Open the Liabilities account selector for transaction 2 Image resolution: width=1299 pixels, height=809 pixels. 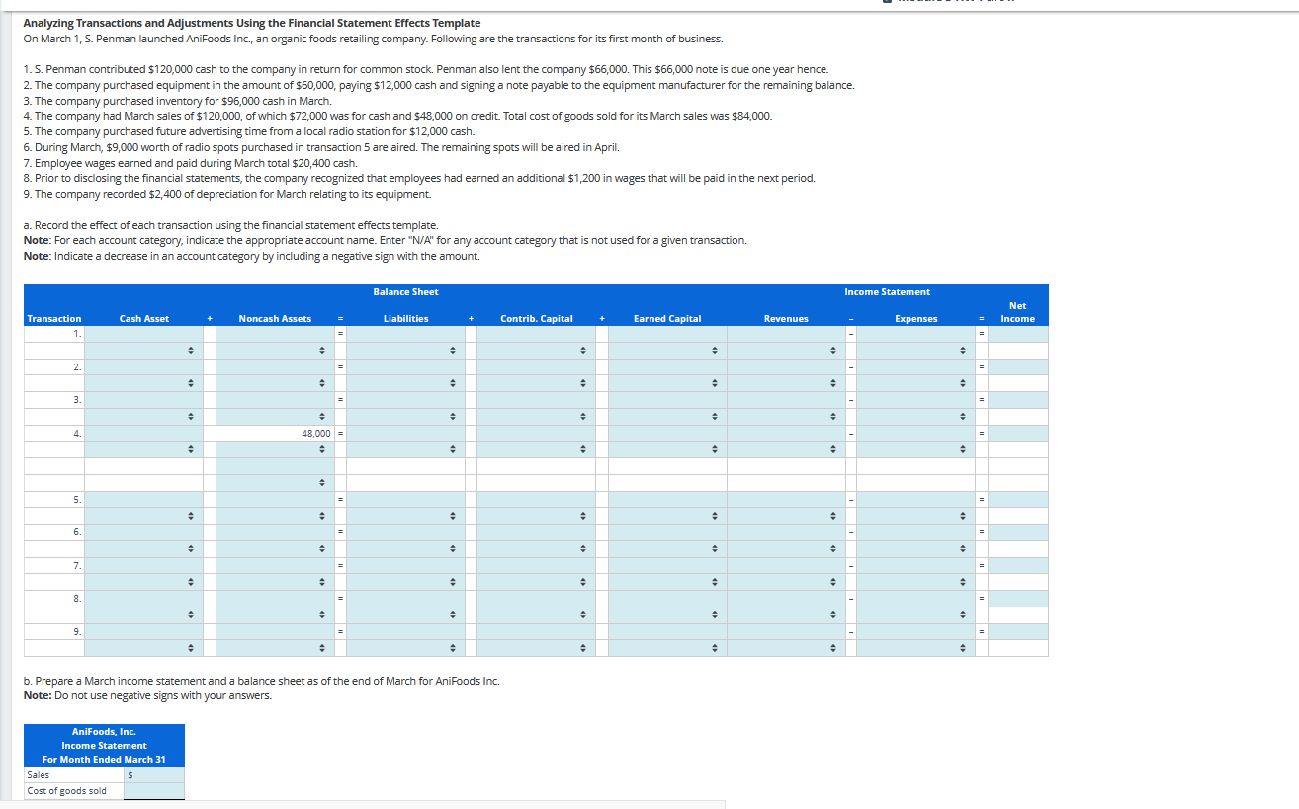coord(453,383)
